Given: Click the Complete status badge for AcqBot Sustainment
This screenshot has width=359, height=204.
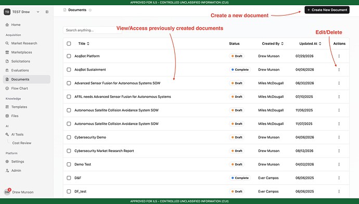Looking at the screenshot, I should click(240, 70).
